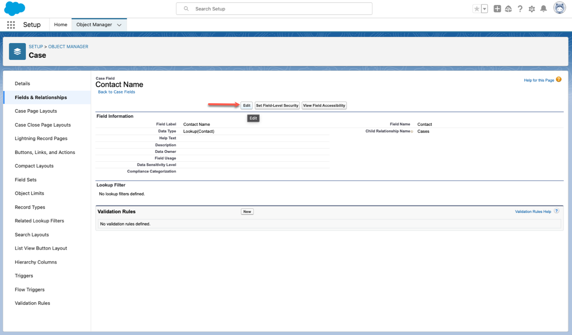The image size is (572, 335).
Task: Click the Search Setup input field
Action: click(x=279, y=9)
